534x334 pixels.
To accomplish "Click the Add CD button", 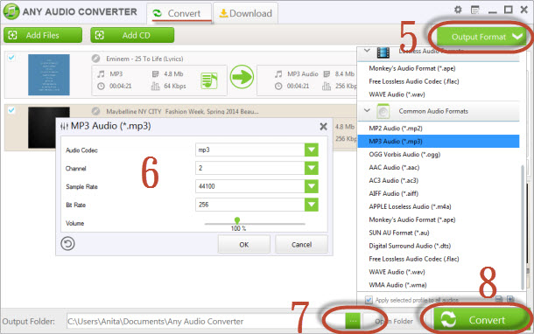I will coord(132,35).
